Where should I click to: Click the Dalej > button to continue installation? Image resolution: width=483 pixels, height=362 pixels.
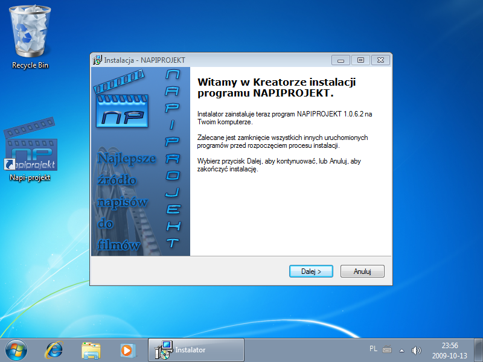(x=311, y=271)
